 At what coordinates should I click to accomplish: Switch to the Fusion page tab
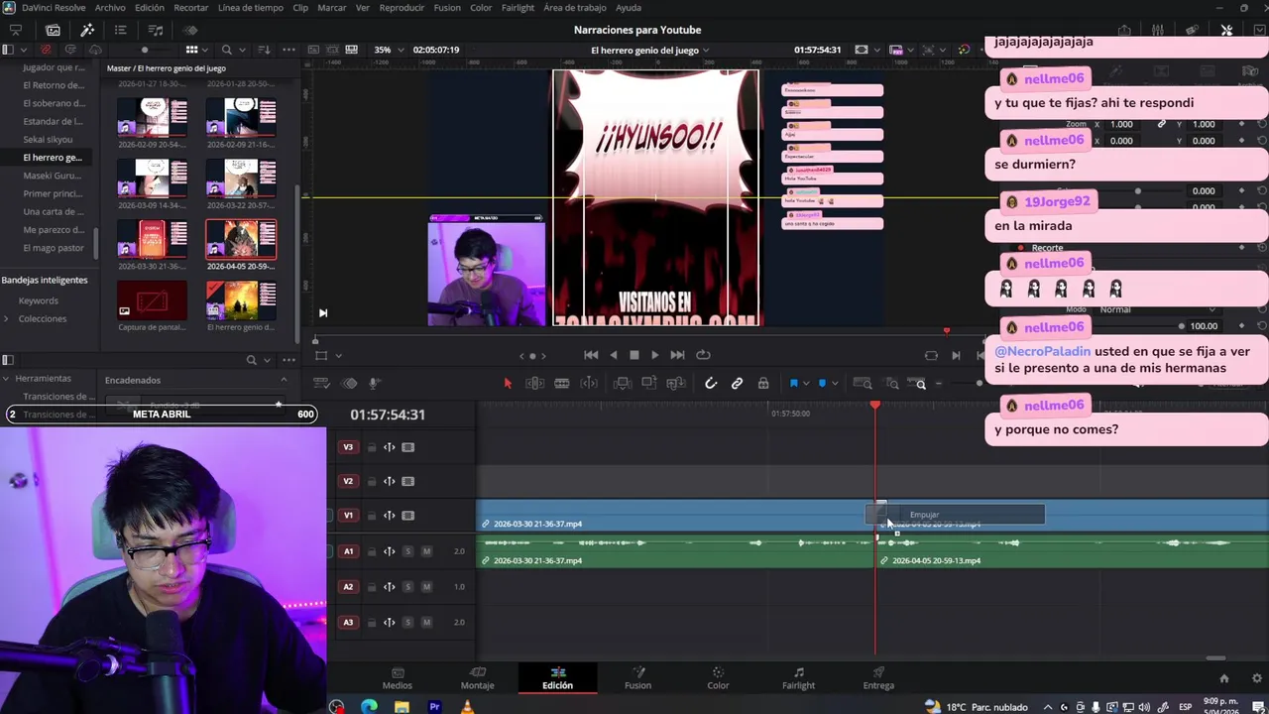point(637,678)
